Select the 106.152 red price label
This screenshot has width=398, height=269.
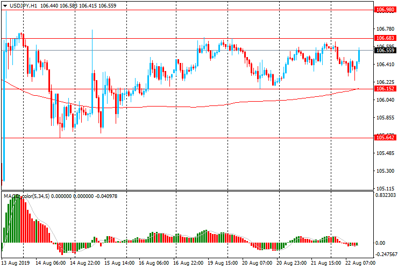coord(385,89)
